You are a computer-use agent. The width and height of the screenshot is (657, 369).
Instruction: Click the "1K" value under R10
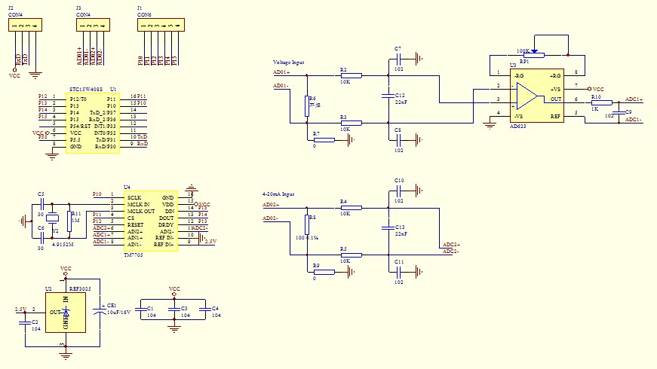tap(595, 108)
